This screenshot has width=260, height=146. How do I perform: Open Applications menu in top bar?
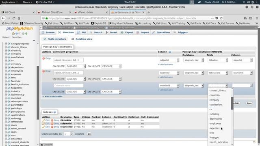10,2
